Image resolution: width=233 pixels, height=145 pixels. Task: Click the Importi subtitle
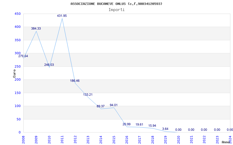[116, 10]
